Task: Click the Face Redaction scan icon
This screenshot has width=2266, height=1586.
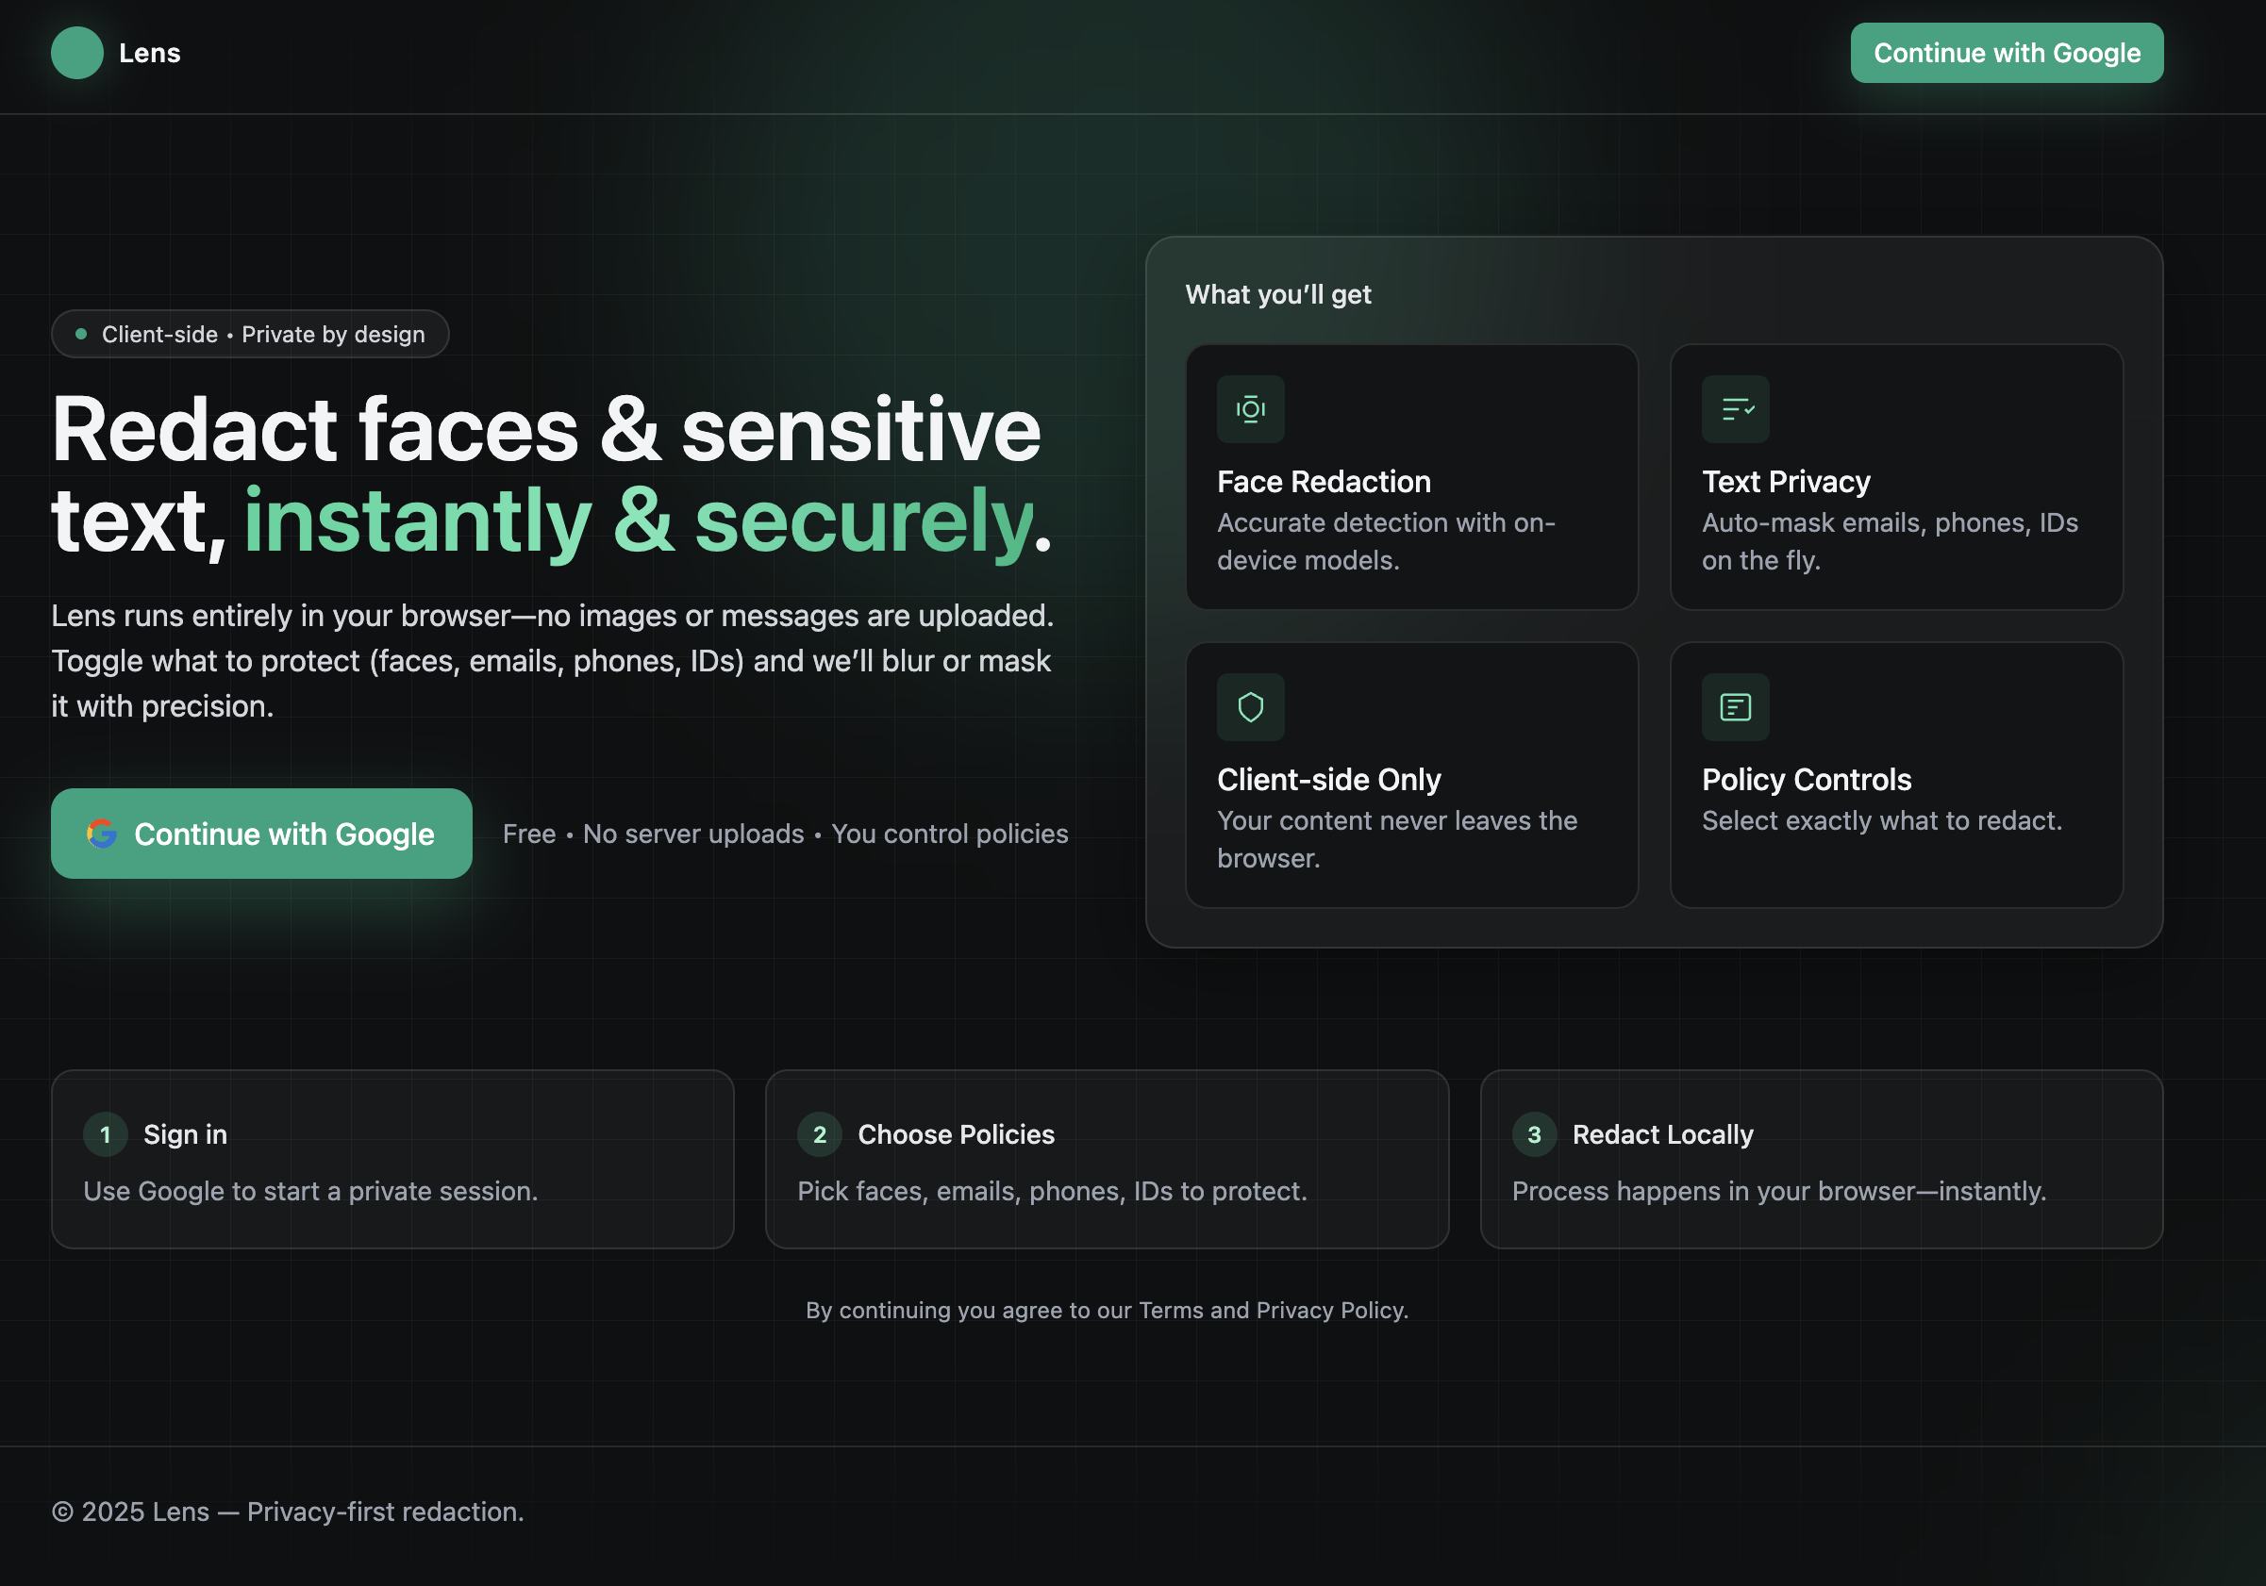Action: pos(1250,409)
